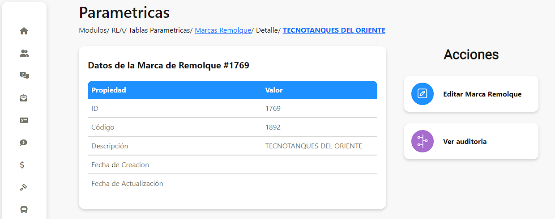Image resolution: width=555 pixels, height=219 pixels.
Task: Open the money bill card sidebar icon
Action: pos(24,120)
